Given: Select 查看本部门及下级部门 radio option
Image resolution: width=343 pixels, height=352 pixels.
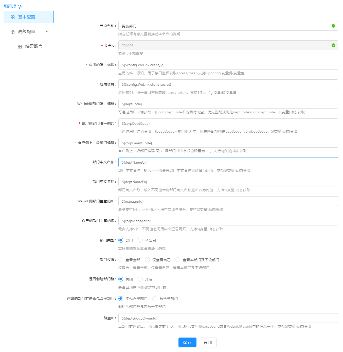Looking at the screenshot, I should [178, 260].
